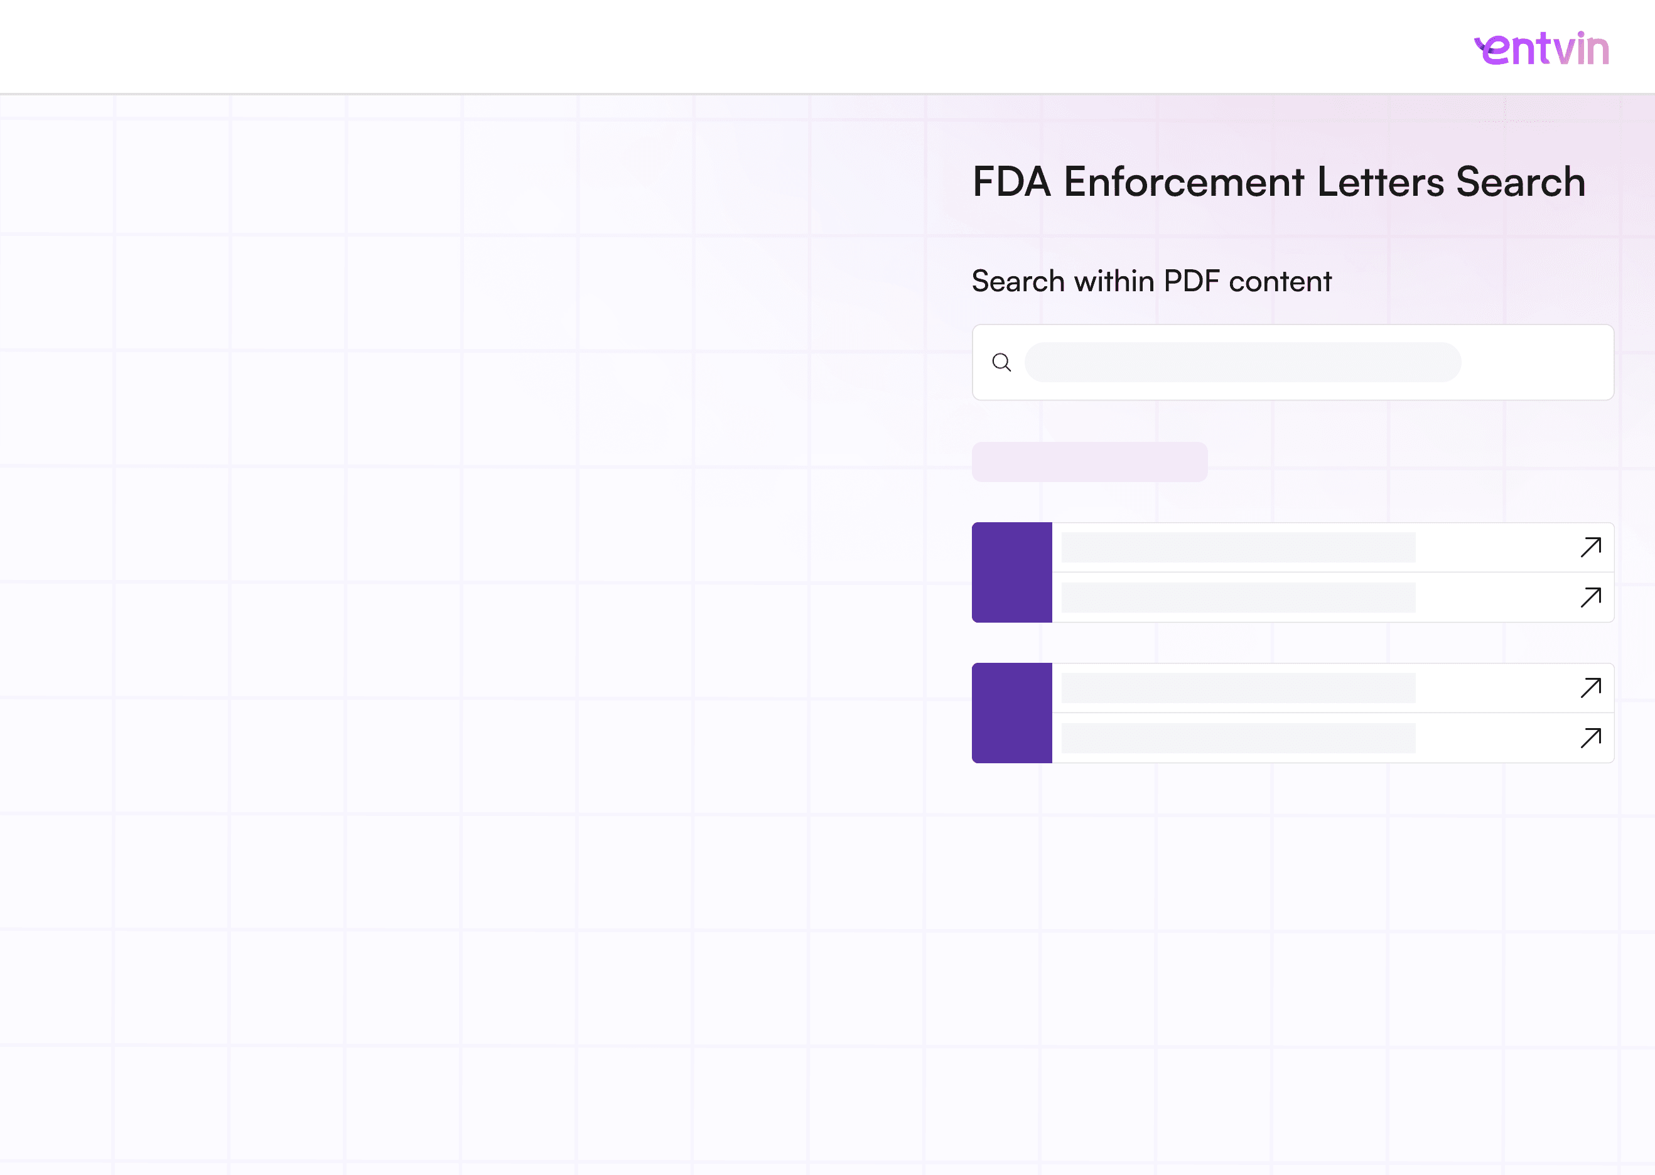Select the second result card's purple block
This screenshot has height=1175, width=1655.
coord(1011,712)
